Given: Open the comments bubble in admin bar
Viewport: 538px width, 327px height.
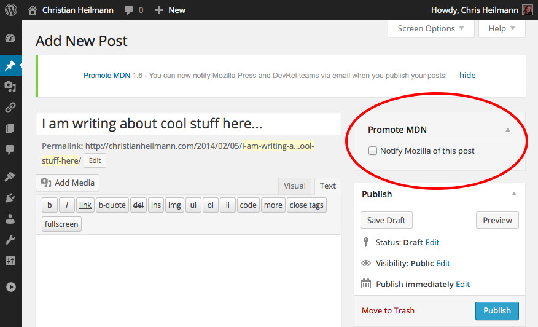Looking at the screenshot, I should tap(129, 10).
